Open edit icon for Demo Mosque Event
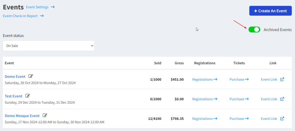The width and height of the screenshot is (295, 131). 45,116
